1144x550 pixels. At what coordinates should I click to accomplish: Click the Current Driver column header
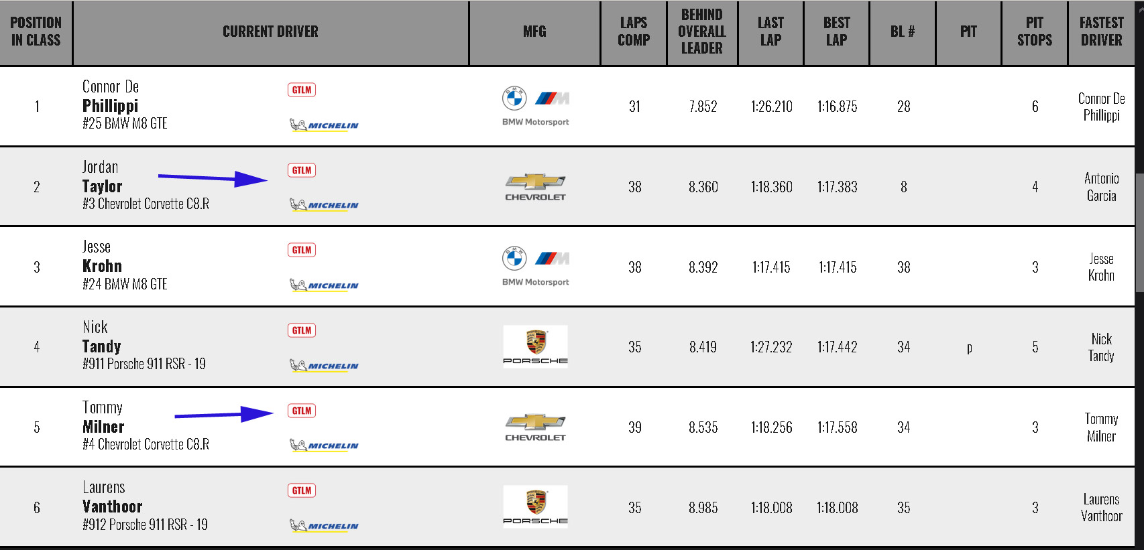(x=270, y=32)
